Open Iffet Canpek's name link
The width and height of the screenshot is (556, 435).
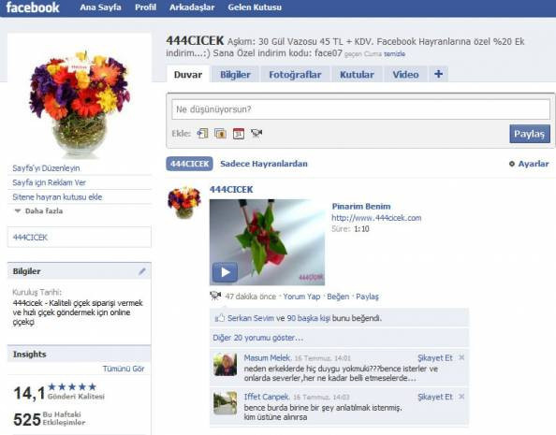click(266, 397)
